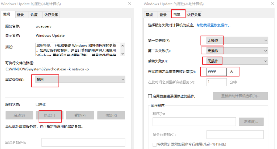Expand 后续失败 action dropdown

point(237,61)
